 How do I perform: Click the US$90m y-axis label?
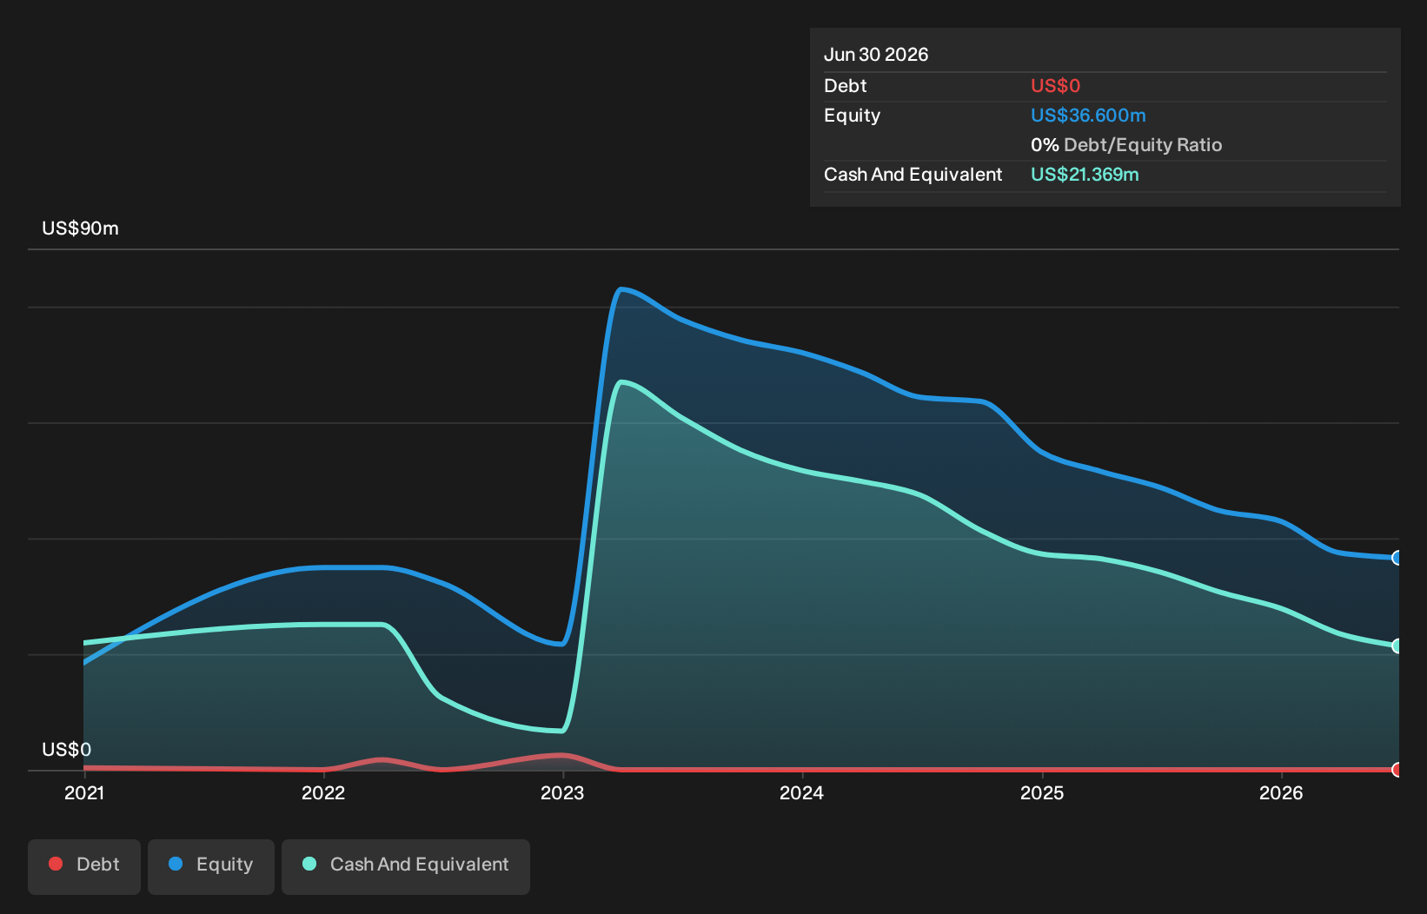(x=80, y=228)
